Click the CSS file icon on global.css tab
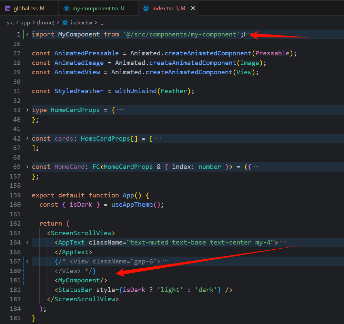Image resolution: width=344 pixels, height=324 pixels. (8, 9)
